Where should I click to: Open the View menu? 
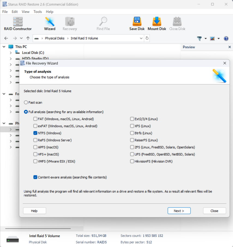(25, 12)
